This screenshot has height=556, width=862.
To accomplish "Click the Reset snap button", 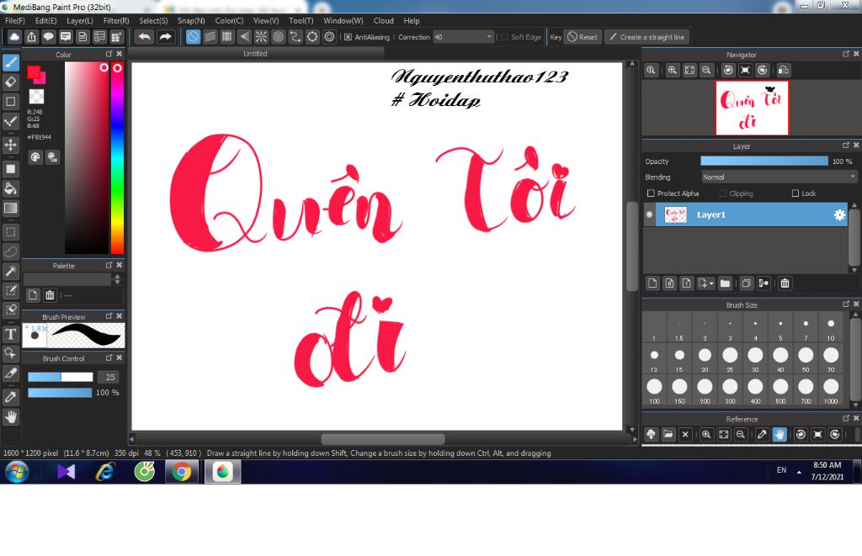I will pos(583,37).
